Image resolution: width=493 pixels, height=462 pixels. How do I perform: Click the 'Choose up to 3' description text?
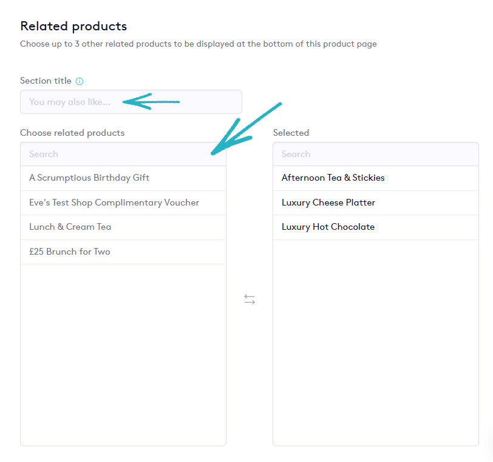point(198,44)
